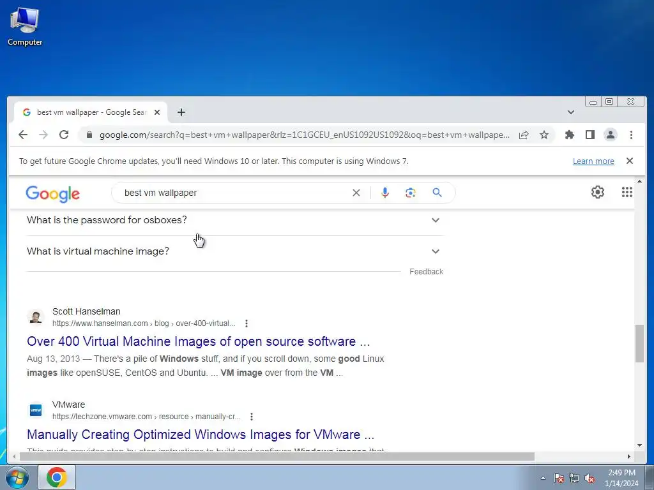Open options for the VMware result
Viewport: 654px width, 490px height.
click(252, 417)
